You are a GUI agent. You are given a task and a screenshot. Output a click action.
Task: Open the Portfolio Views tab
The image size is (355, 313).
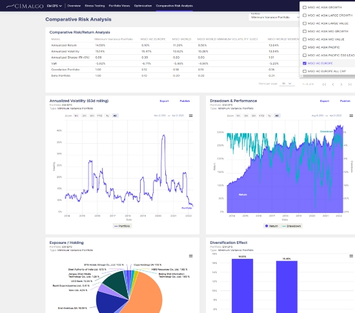tap(119, 6)
